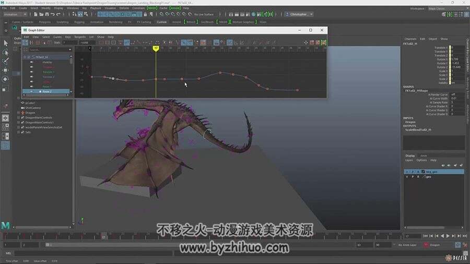The width and height of the screenshot is (470, 264).
Task: Click the lock selection padlock icon
Action: [145, 14]
